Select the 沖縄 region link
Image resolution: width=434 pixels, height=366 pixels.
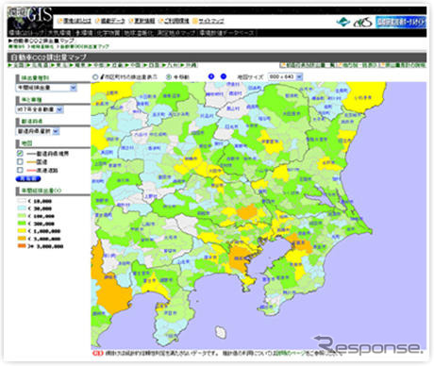[190, 65]
